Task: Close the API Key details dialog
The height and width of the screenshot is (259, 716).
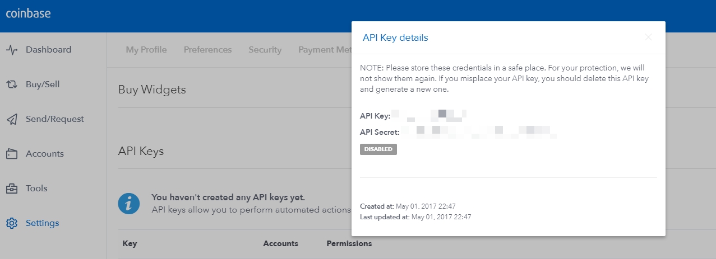Action: (648, 37)
